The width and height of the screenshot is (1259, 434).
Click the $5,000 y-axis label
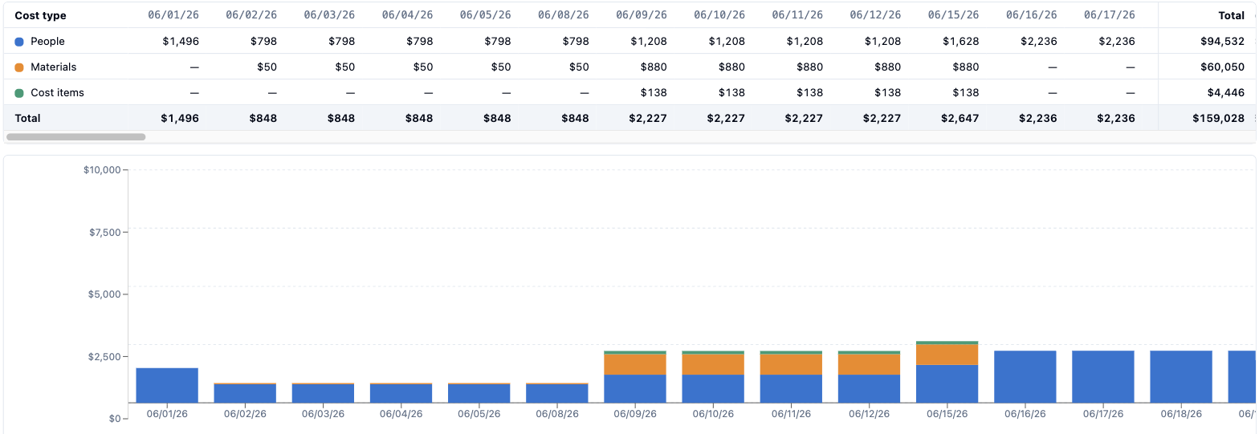[105, 294]
